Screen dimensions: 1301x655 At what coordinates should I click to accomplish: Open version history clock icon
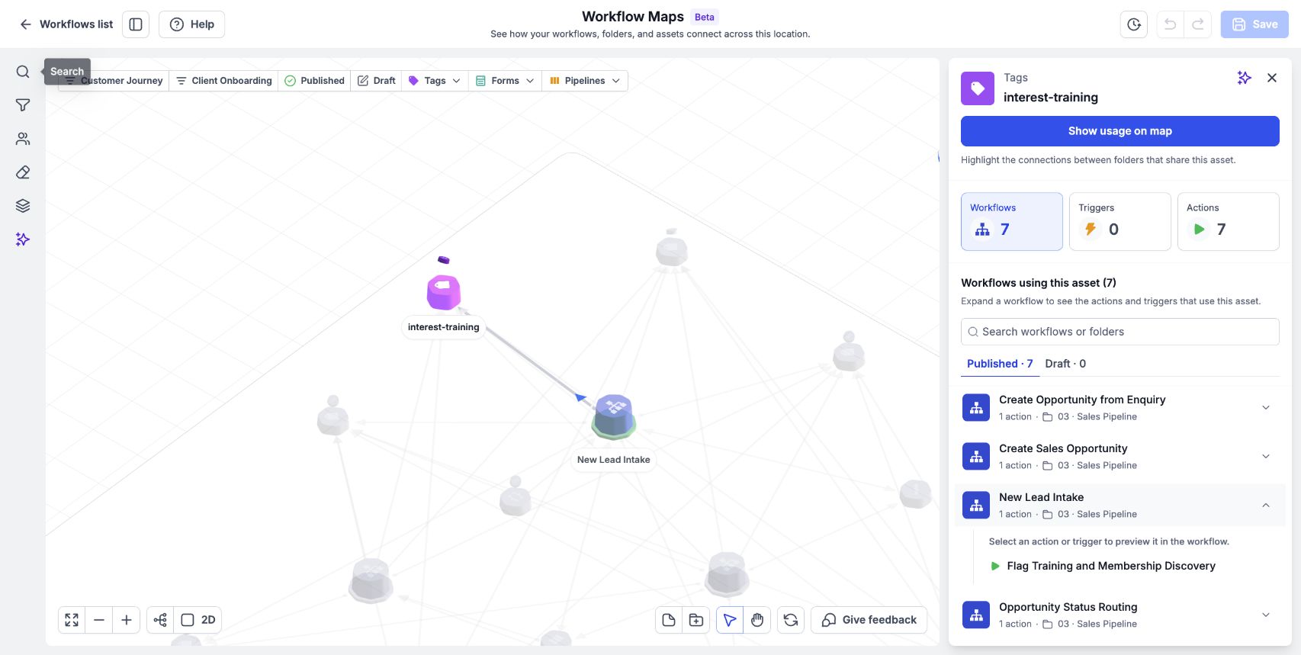(x=1134, y=24)
